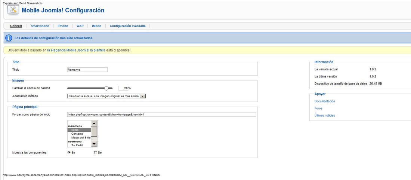Click the usermenu group header
The height and width of the screenshot is (180, 411).
click(x=74, y=141)
